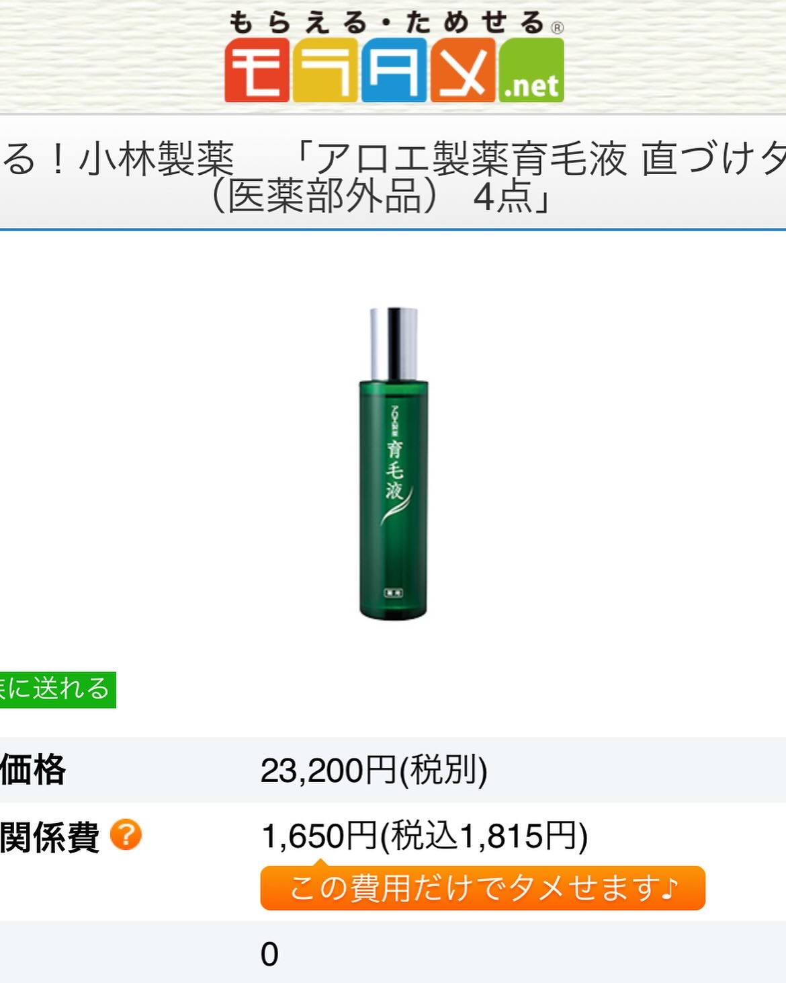
Task: Click the red モ logo tile
Action: click(x=257, y=70)
